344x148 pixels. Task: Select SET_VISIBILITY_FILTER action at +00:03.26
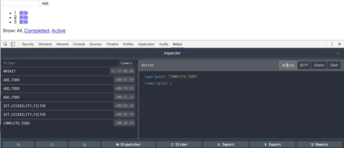(x=69, y=106)
